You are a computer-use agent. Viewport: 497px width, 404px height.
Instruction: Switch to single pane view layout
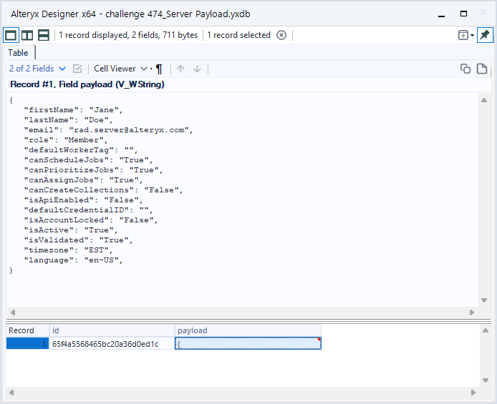tap(11, 35)
